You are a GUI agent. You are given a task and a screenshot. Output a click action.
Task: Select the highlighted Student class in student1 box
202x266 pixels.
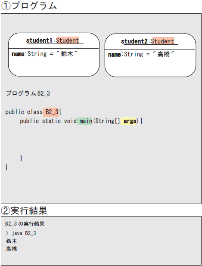(x=68, y=40)
